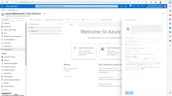Click the top Azure search bar
The height and width of the screenshot is (96, 172).
[x=77, y=6]
